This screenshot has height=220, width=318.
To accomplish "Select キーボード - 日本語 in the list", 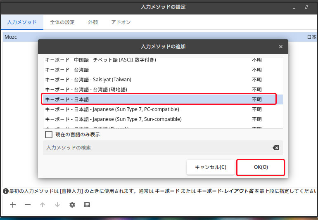I will coord(159,99).
